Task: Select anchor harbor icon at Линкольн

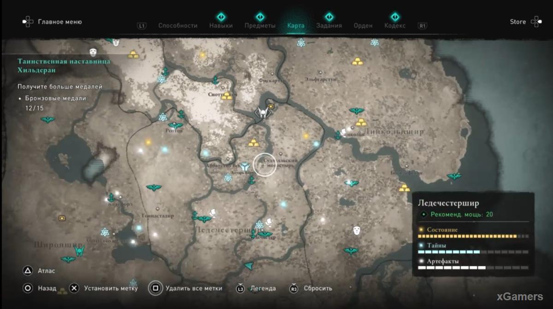Action: (338, 134)
